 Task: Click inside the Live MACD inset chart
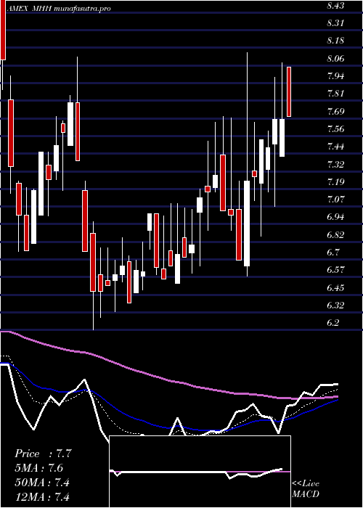pyautogui.click(x=200, y=472)
